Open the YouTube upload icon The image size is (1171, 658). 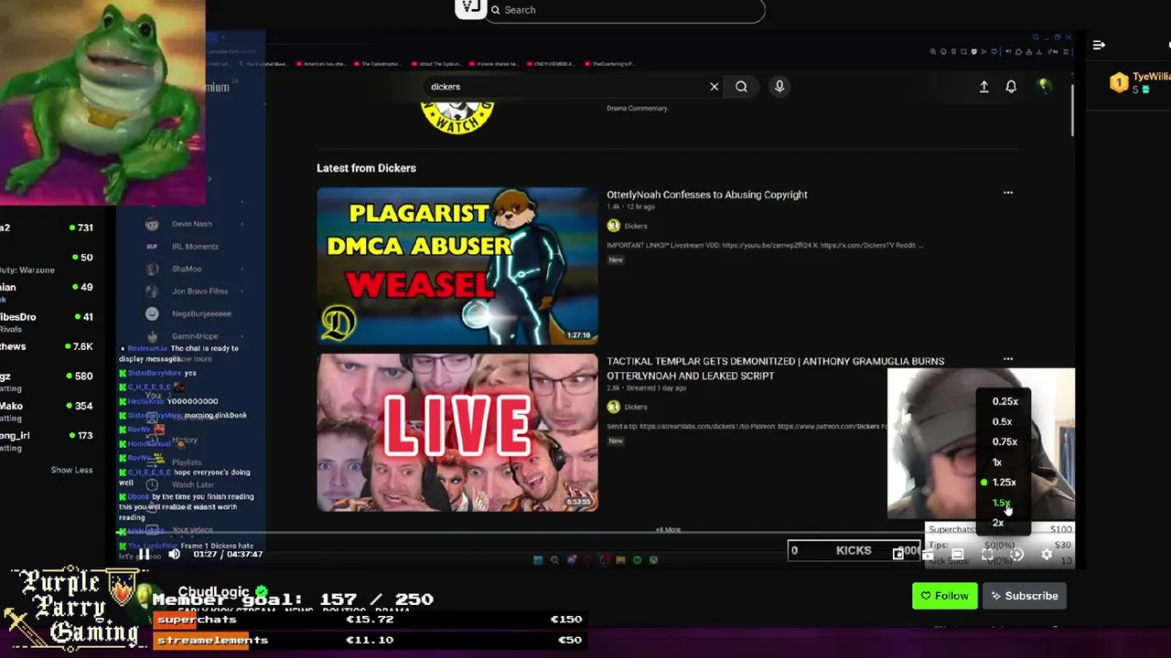(984, 87)
